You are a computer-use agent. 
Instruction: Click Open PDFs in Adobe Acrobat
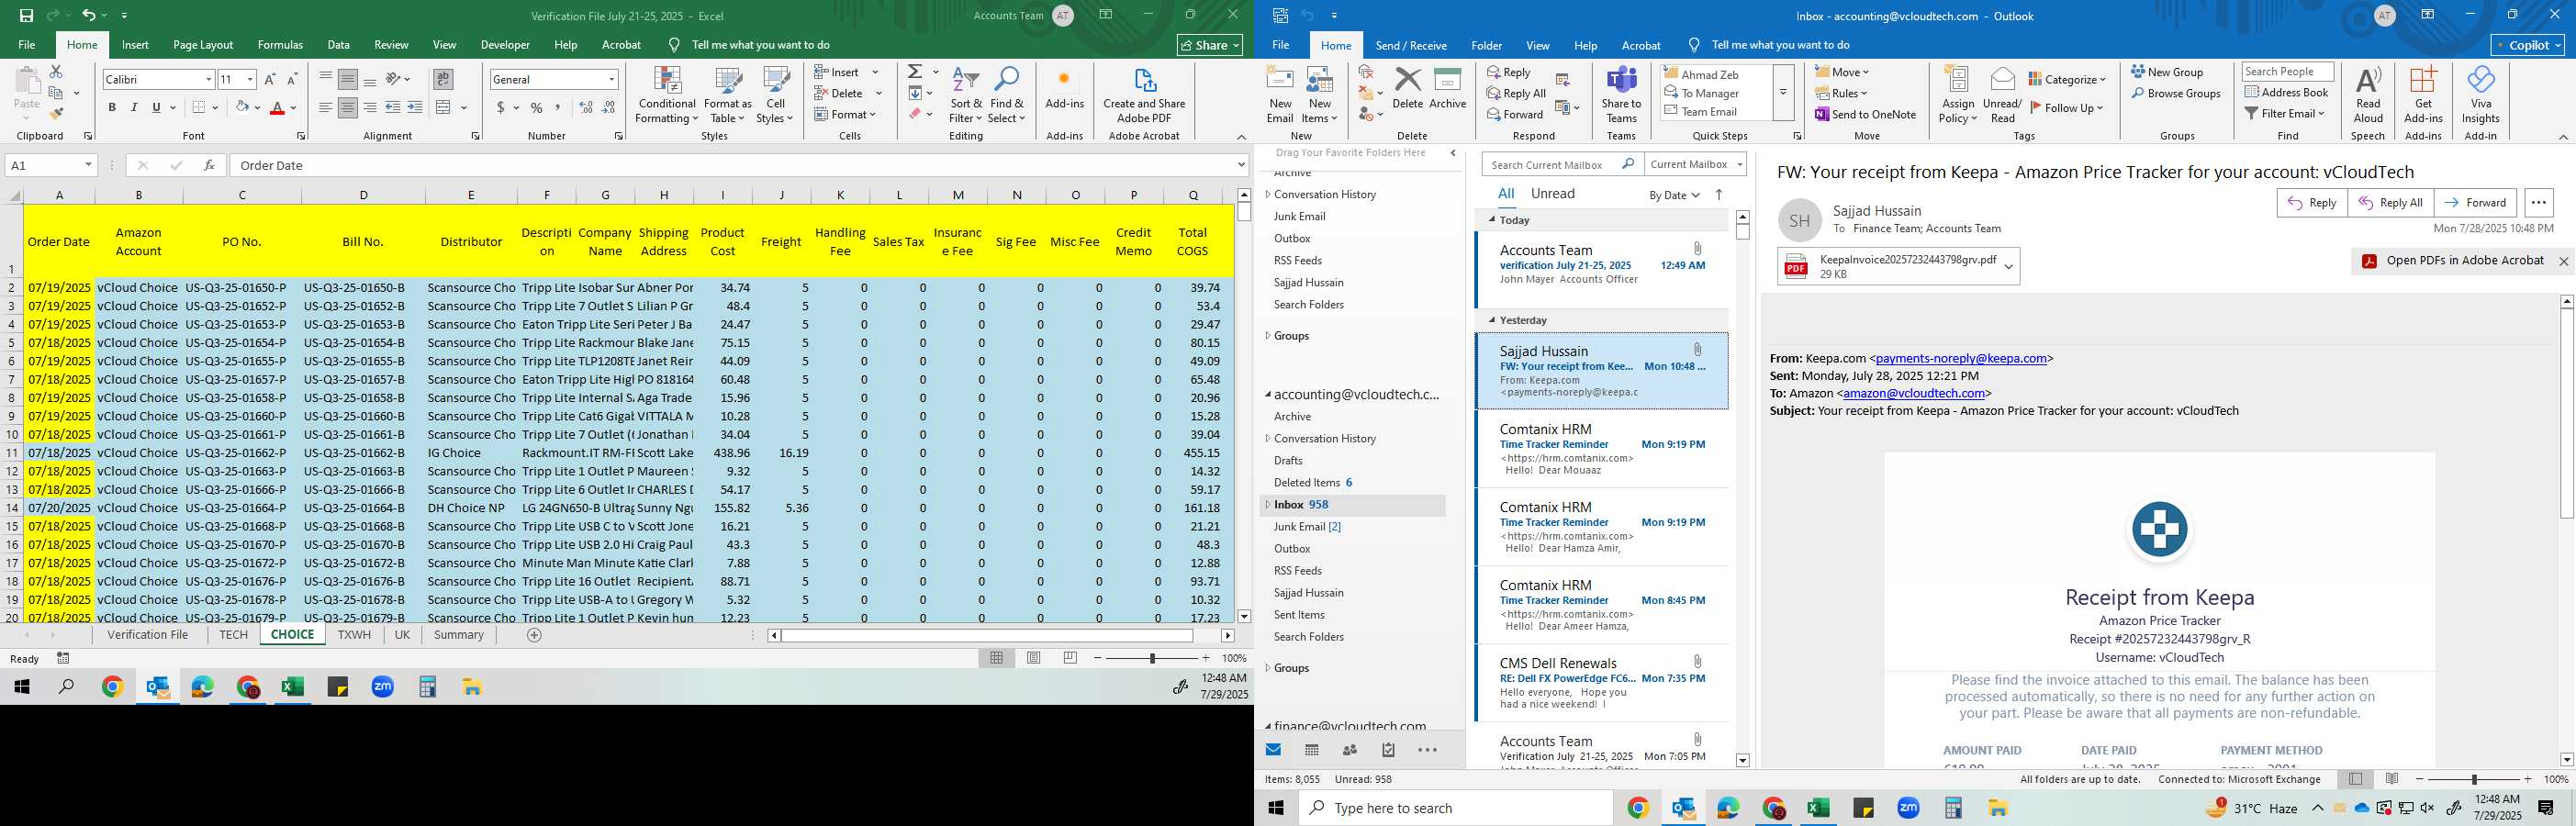(2453, 261)
